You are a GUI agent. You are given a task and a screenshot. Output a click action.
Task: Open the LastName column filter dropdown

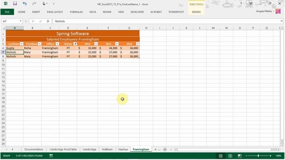(x=22, y=44)
